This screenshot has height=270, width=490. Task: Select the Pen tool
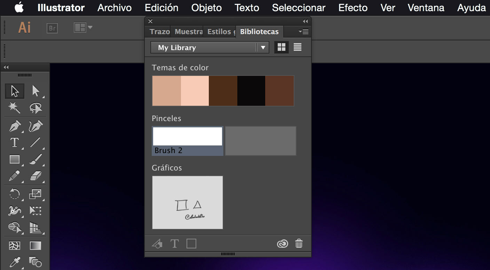pyautogui.click(x=15, y=126)
